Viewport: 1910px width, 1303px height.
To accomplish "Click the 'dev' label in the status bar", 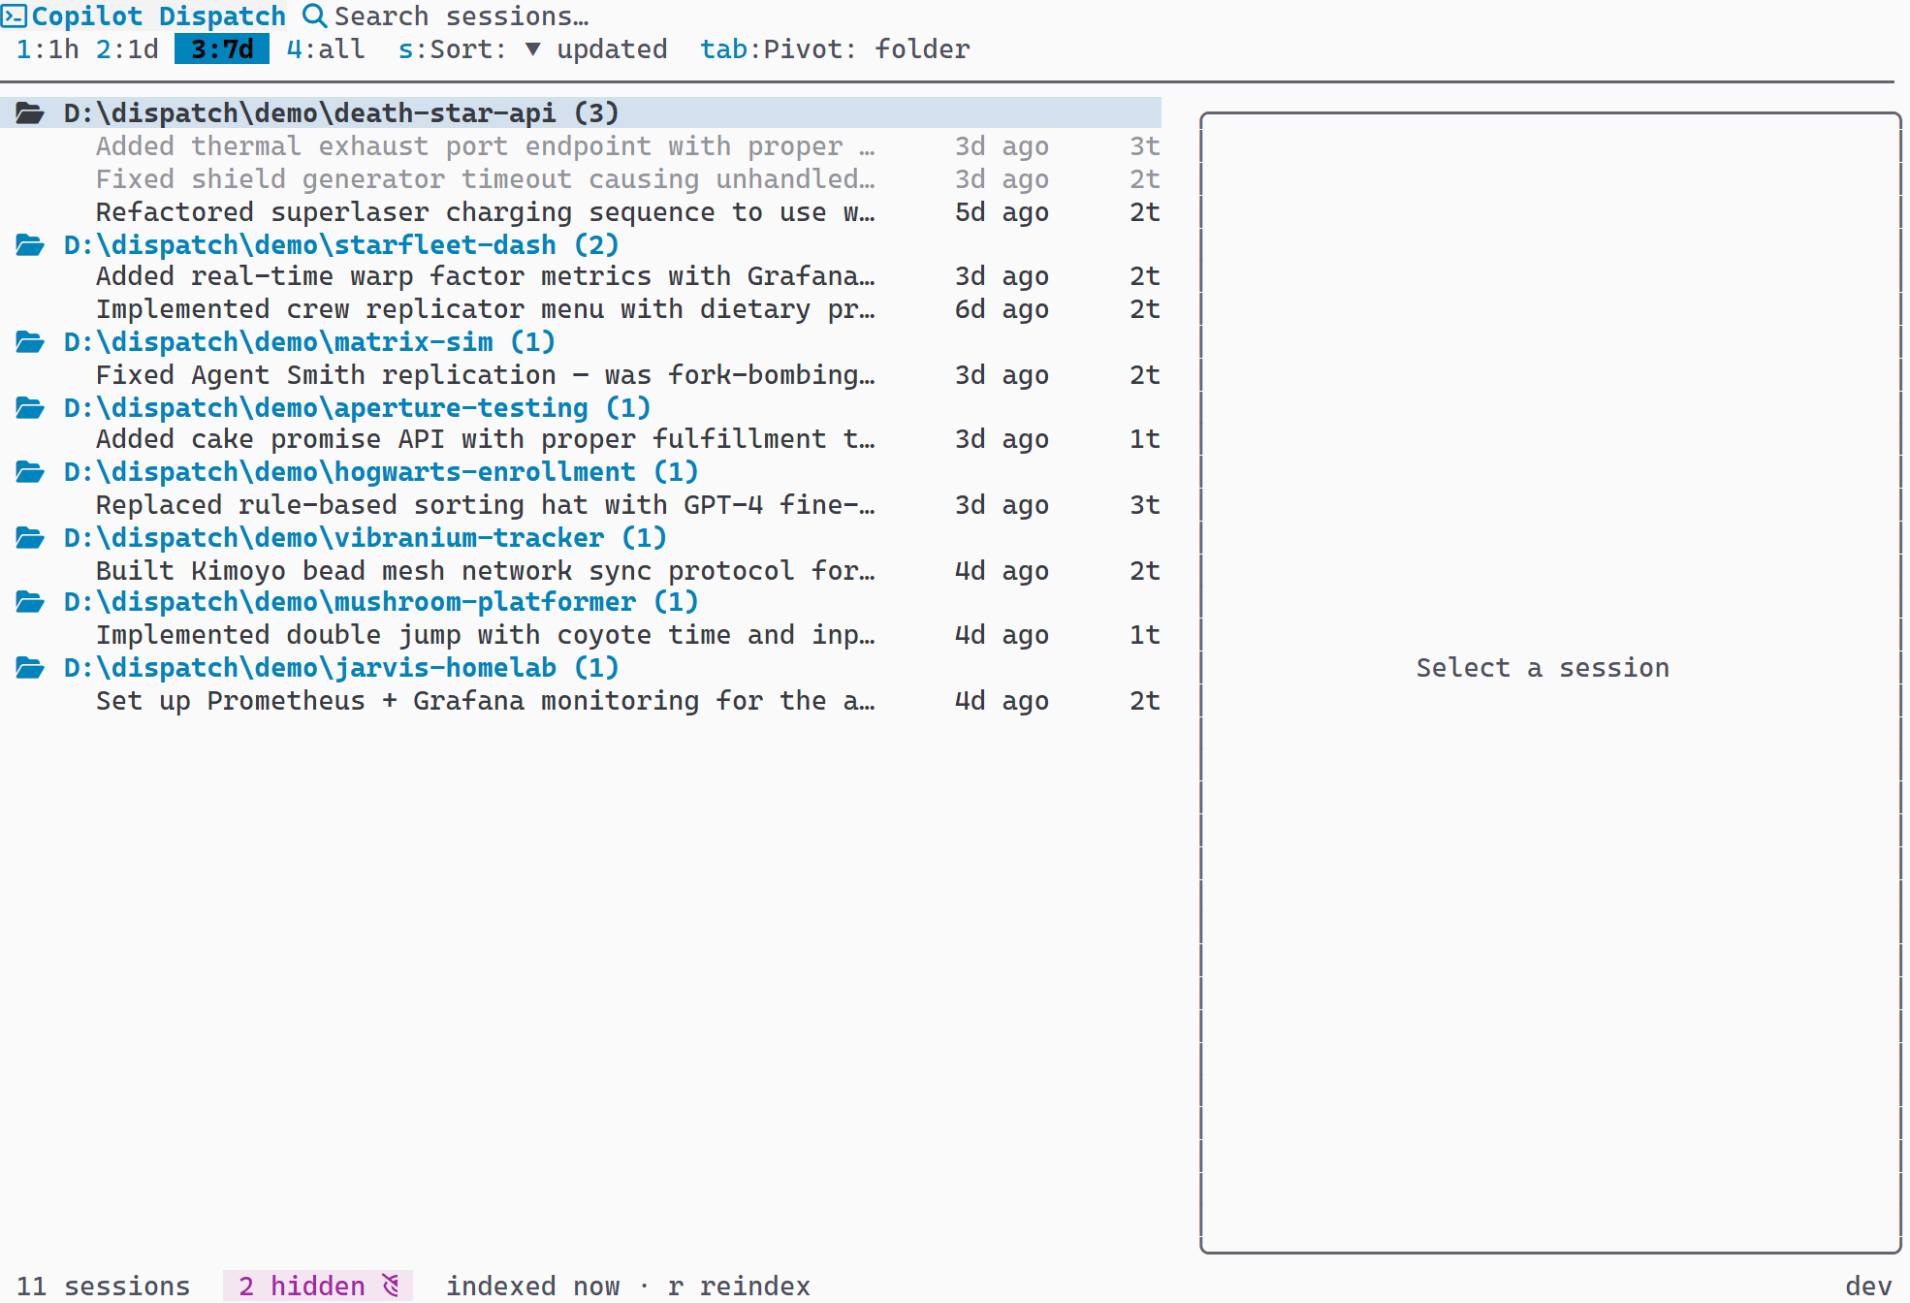I will 1871,1285.
